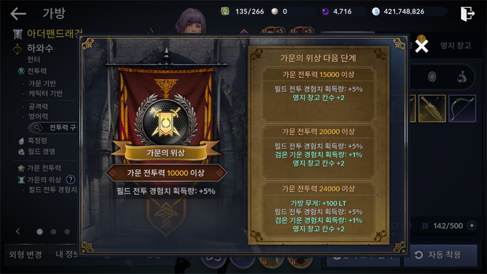Close the 가문의 위상 popup with X
The height and width of the screenshot is (274, 487).
point(421,46)
